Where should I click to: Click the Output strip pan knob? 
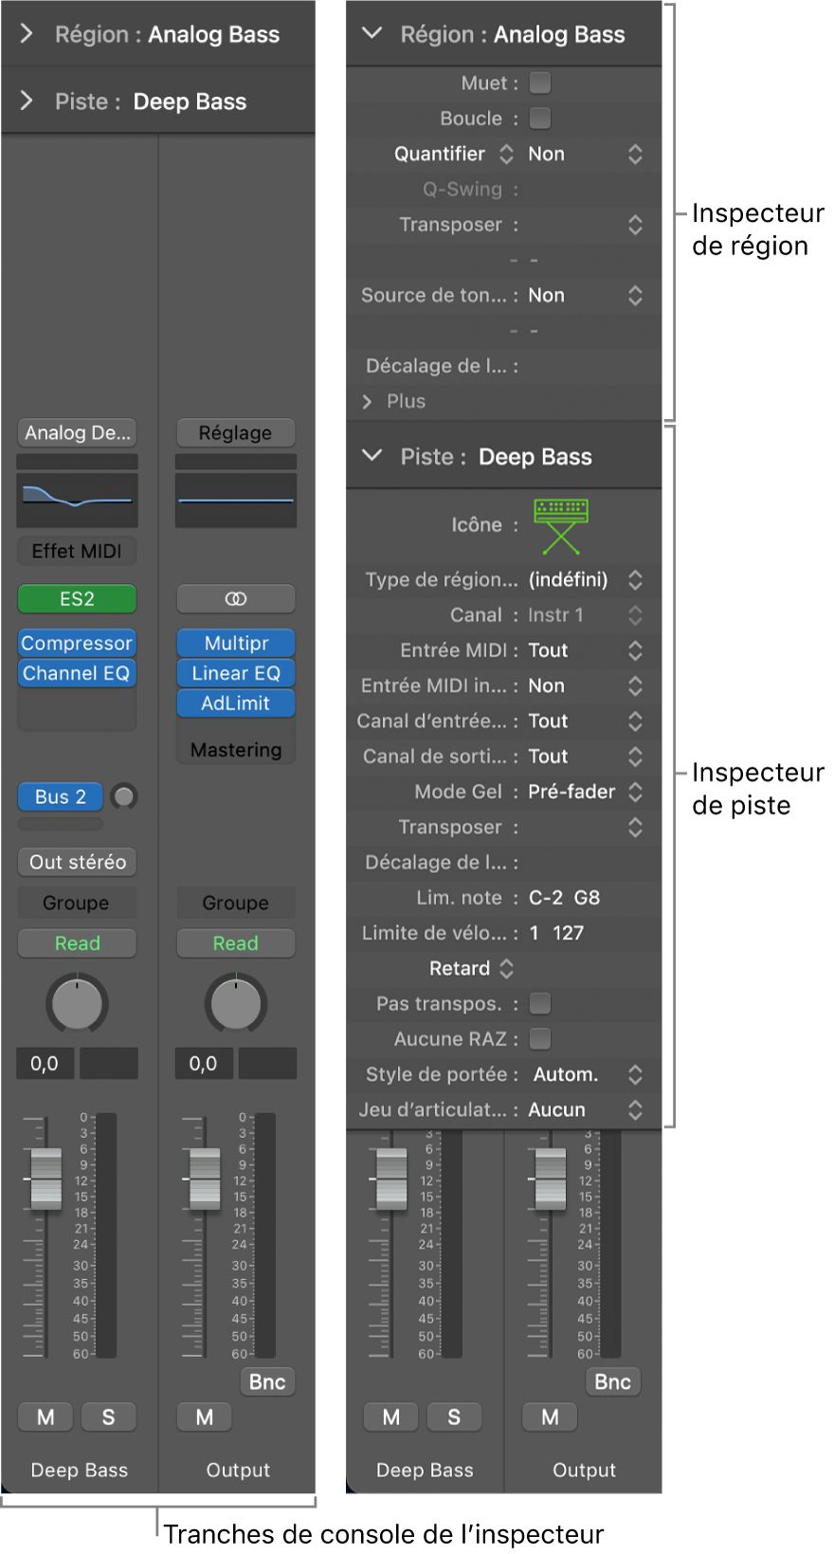click(x=236, y=1004)
